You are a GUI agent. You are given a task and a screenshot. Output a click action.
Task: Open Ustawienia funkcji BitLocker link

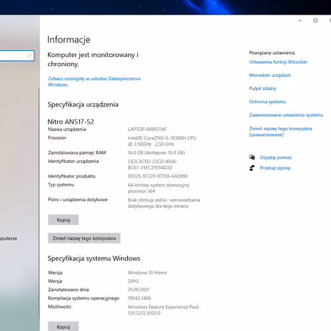[278, 62]
